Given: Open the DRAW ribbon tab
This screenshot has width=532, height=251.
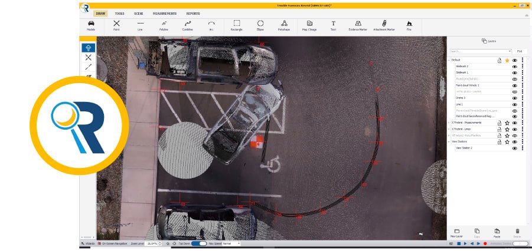Looking at the screenshot, I should 100,14.
